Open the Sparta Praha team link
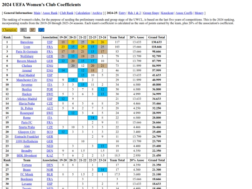Viewport: 252px width, 189px height. [27, 127]
